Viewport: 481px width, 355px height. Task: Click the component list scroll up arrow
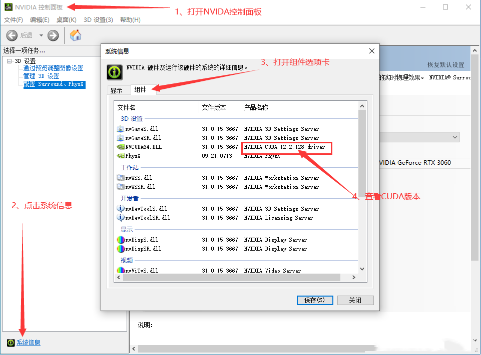tap(362, 106)
